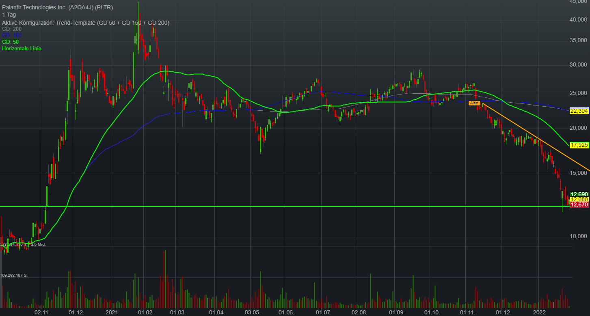Select the 'GD: 150' legend entry
Screen dimensions: 590x316
click(x=12, y=36)
